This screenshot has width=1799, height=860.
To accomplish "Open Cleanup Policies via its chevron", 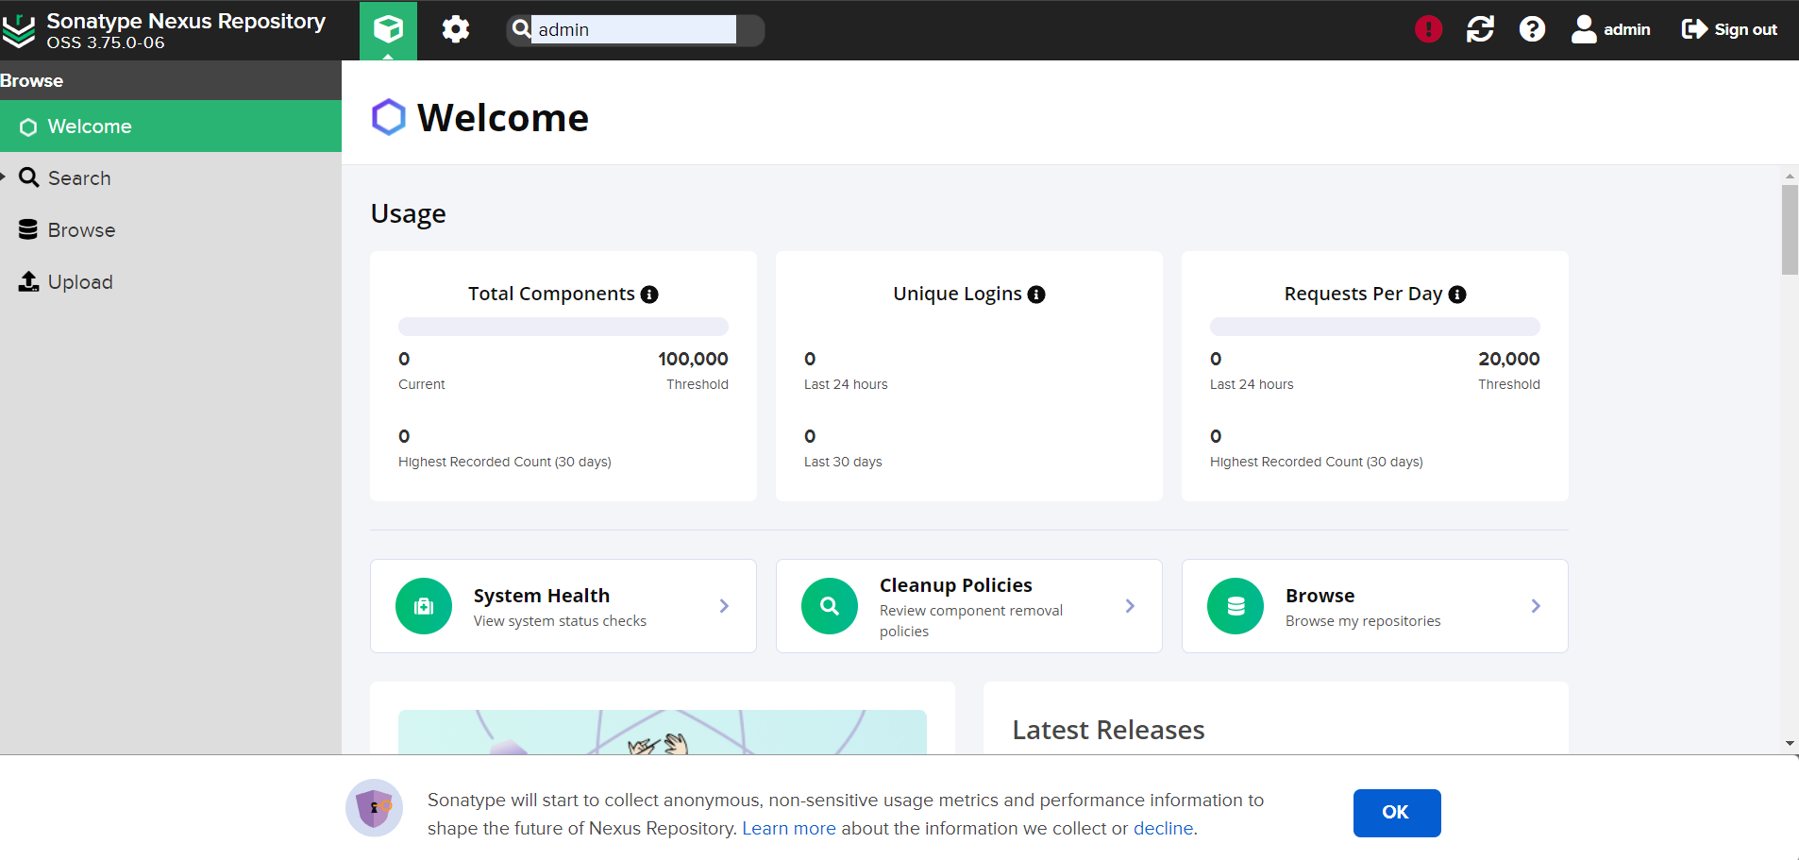I will coord(1129,606).
